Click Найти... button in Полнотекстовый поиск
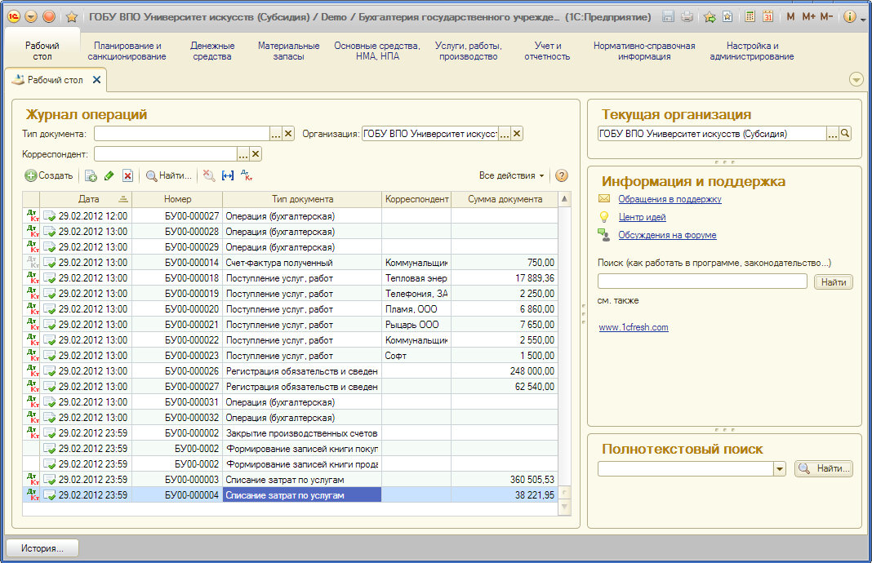872x563 pixels. point(825,468)
